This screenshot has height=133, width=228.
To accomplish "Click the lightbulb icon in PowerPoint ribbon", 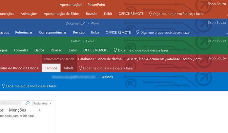I will click(151, 14).
